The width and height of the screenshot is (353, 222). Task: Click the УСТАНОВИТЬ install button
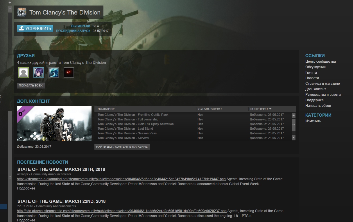click(35, 28)
